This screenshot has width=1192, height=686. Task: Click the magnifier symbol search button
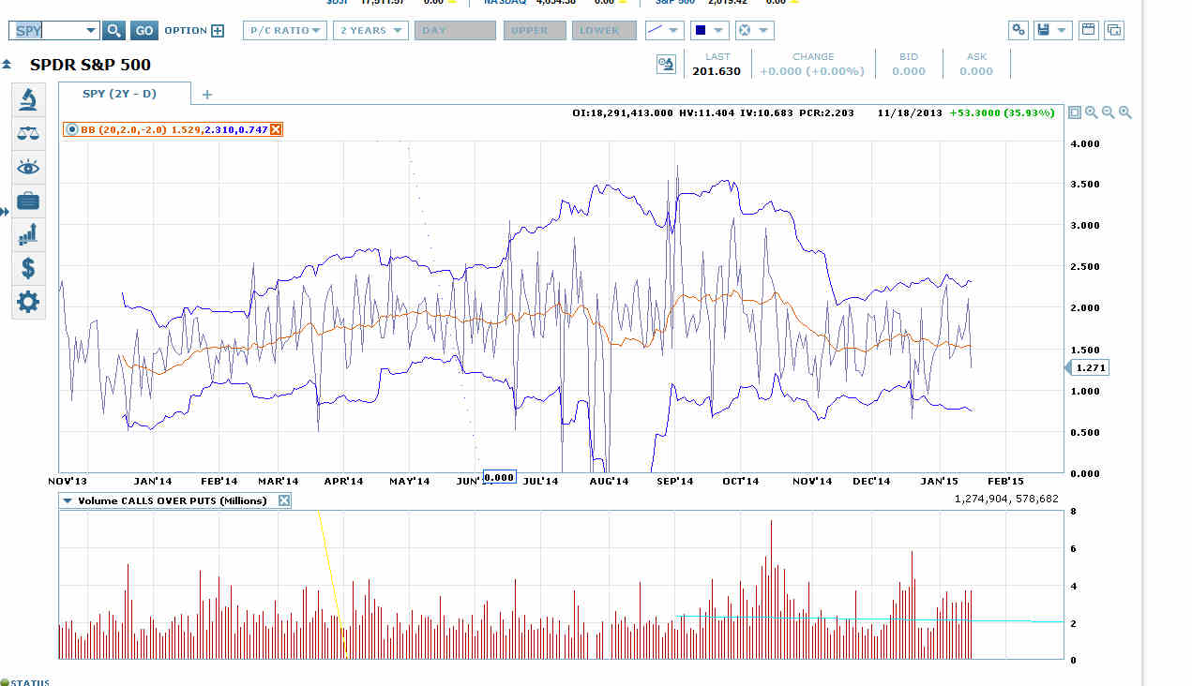[113, 30]
